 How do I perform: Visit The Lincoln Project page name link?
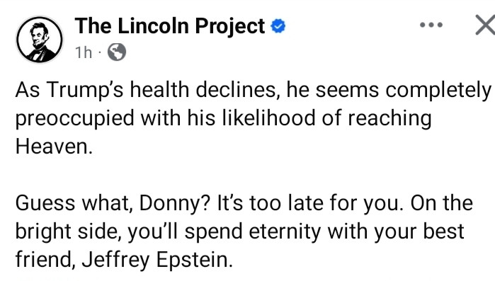pyautogui.click(x=170, y=26)
